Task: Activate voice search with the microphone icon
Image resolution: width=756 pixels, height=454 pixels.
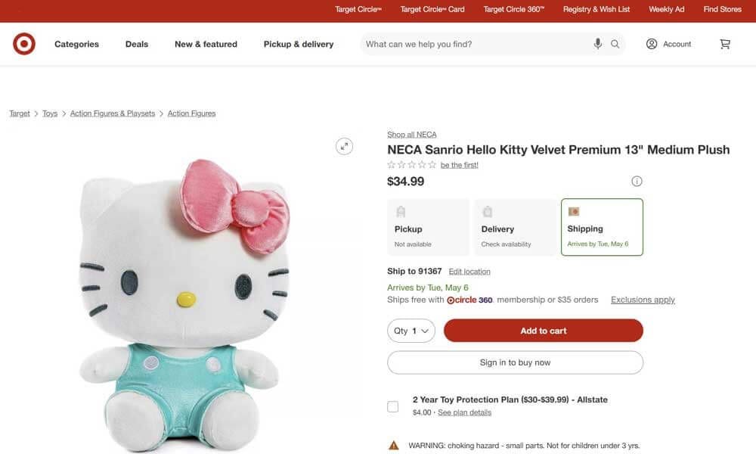Action: (596, 43)
